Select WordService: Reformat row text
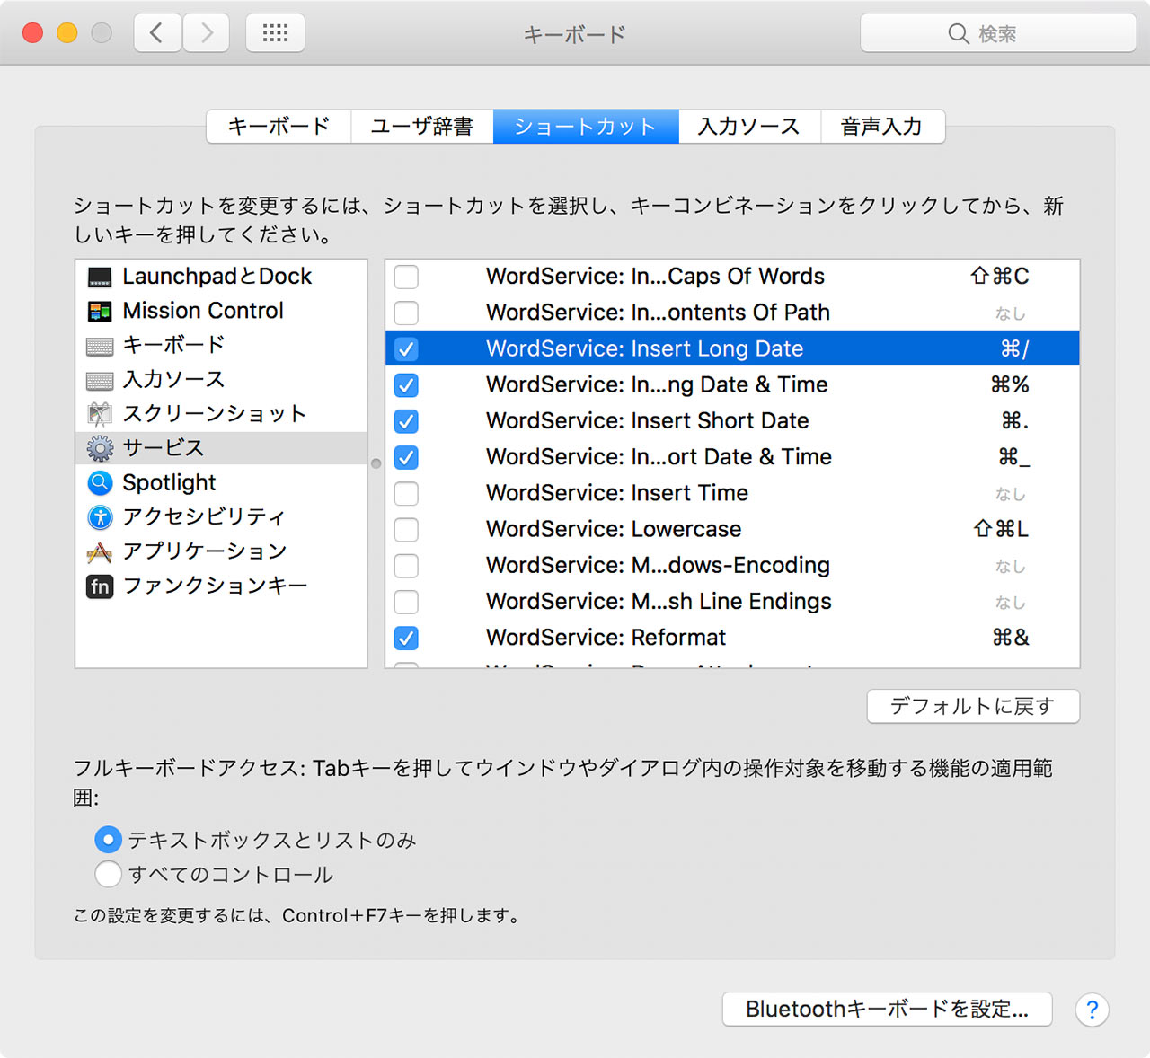 pos(606,638)
